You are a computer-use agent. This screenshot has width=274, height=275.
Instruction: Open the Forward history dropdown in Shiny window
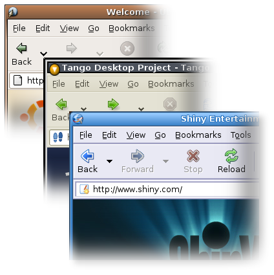165,161
